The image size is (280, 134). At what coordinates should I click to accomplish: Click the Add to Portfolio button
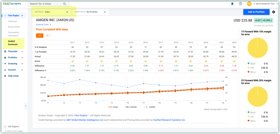click(x=256, y=12)
